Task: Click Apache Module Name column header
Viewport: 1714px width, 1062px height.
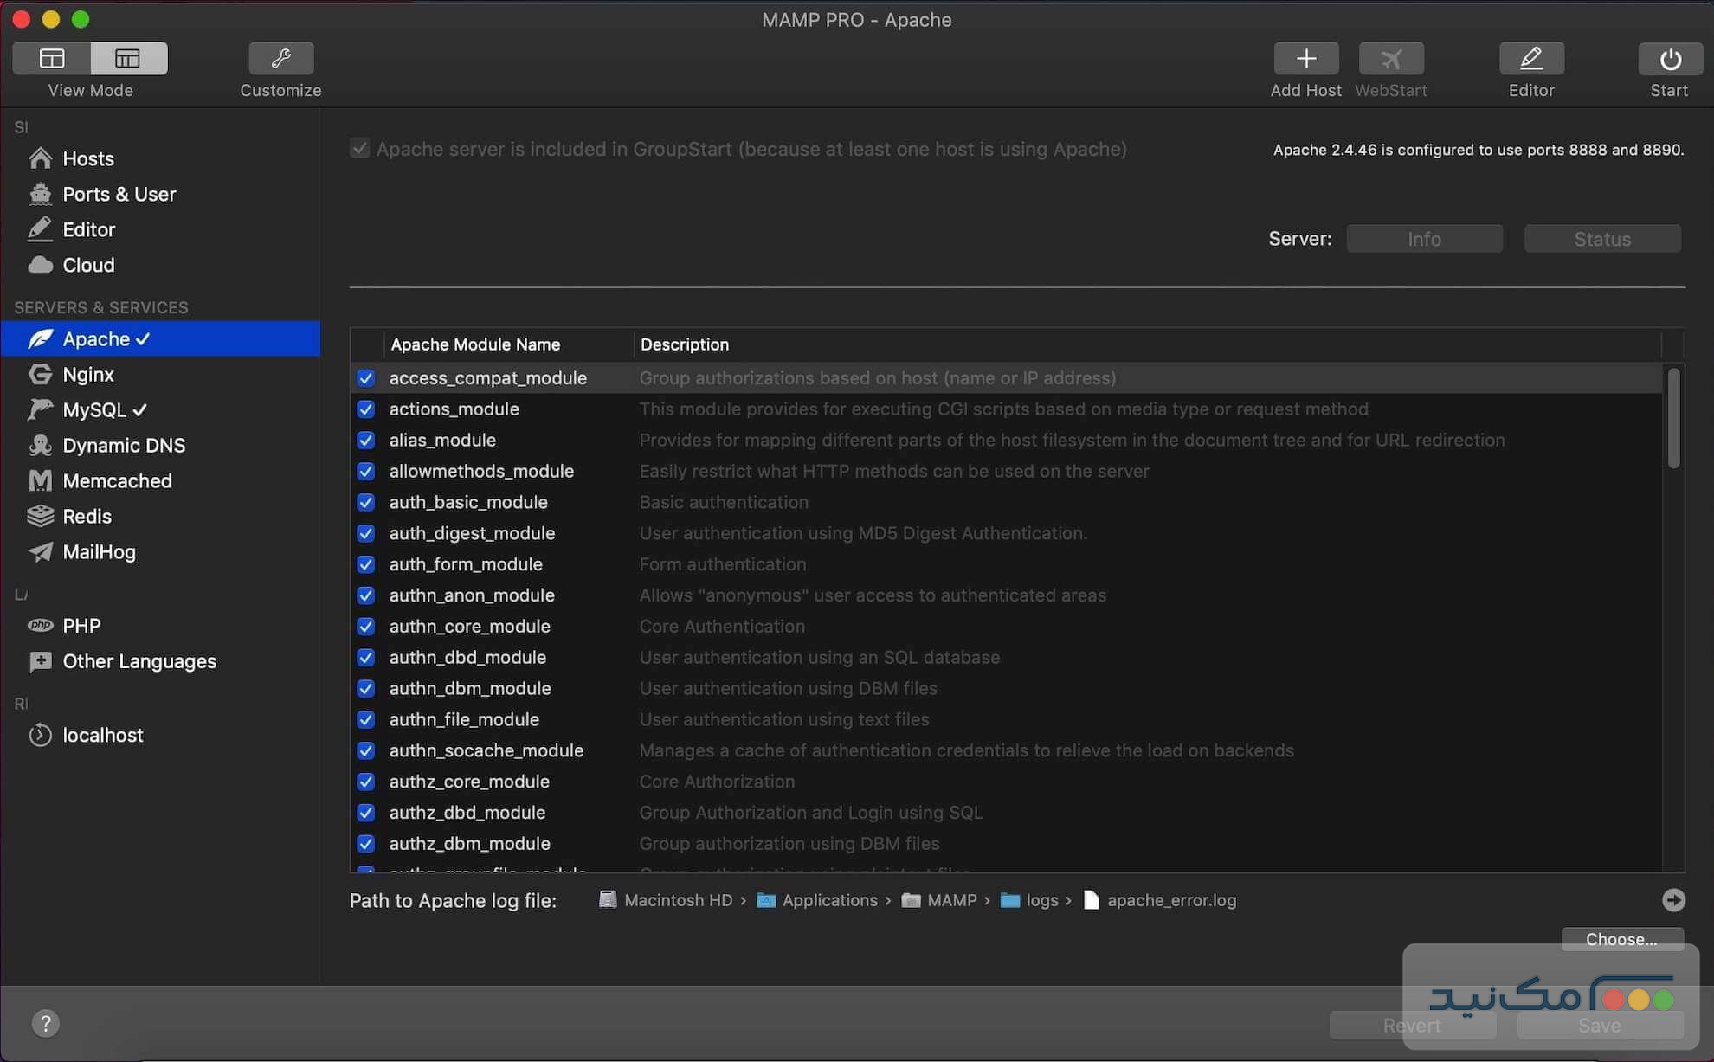Action: tap(475, 344)
